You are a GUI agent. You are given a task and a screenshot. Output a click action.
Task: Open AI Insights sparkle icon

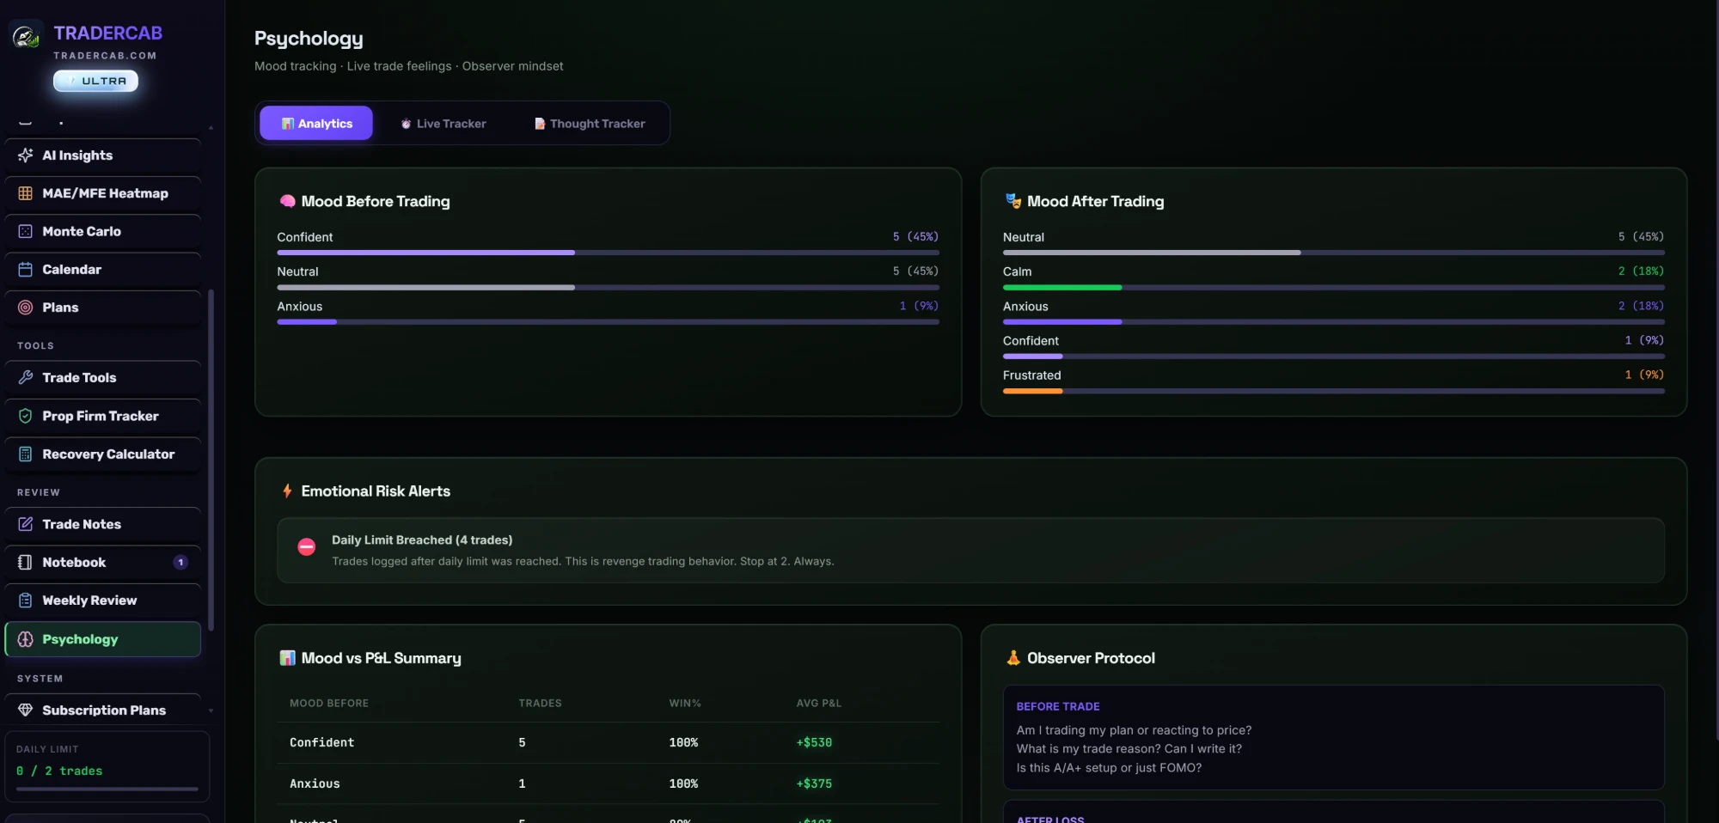click(x=26, y=155)
